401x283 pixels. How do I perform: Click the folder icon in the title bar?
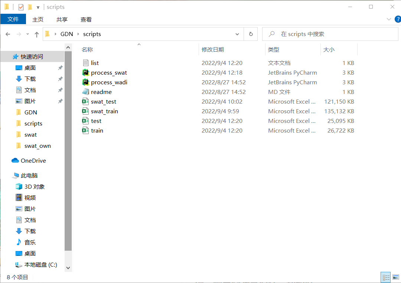(6, 7)
